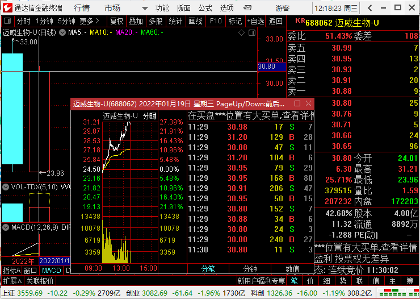Open the 选项 menu
420x299 pixels.
pos(226,8)
